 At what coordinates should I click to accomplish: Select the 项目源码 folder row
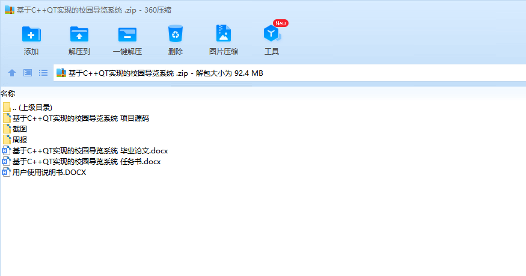[x=76, y=118]
